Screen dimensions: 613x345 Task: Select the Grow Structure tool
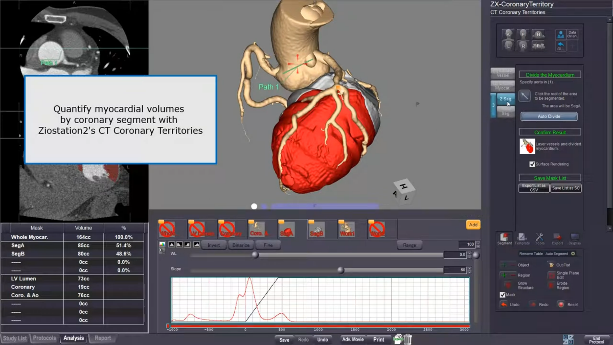(x=508, y=285)
